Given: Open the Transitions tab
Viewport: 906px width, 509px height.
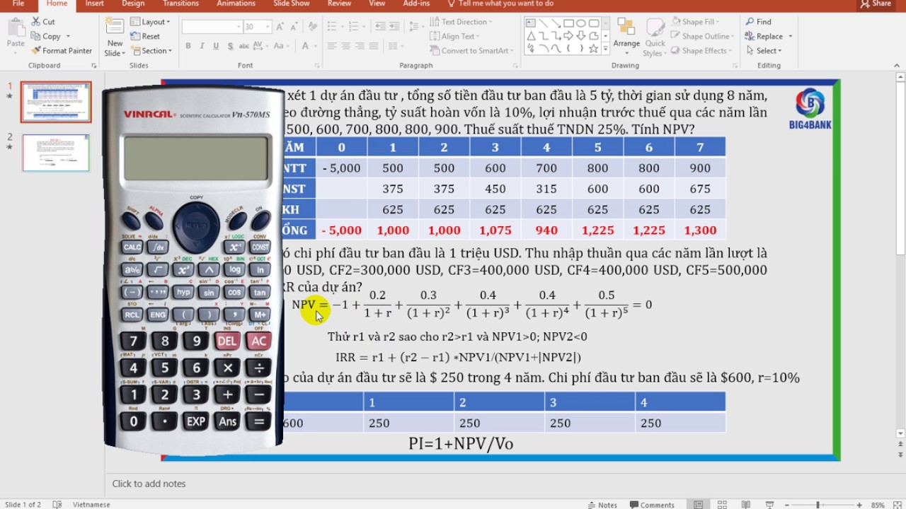Looking at the screenshot, I should pyautogui.click(x=180, y=4).
